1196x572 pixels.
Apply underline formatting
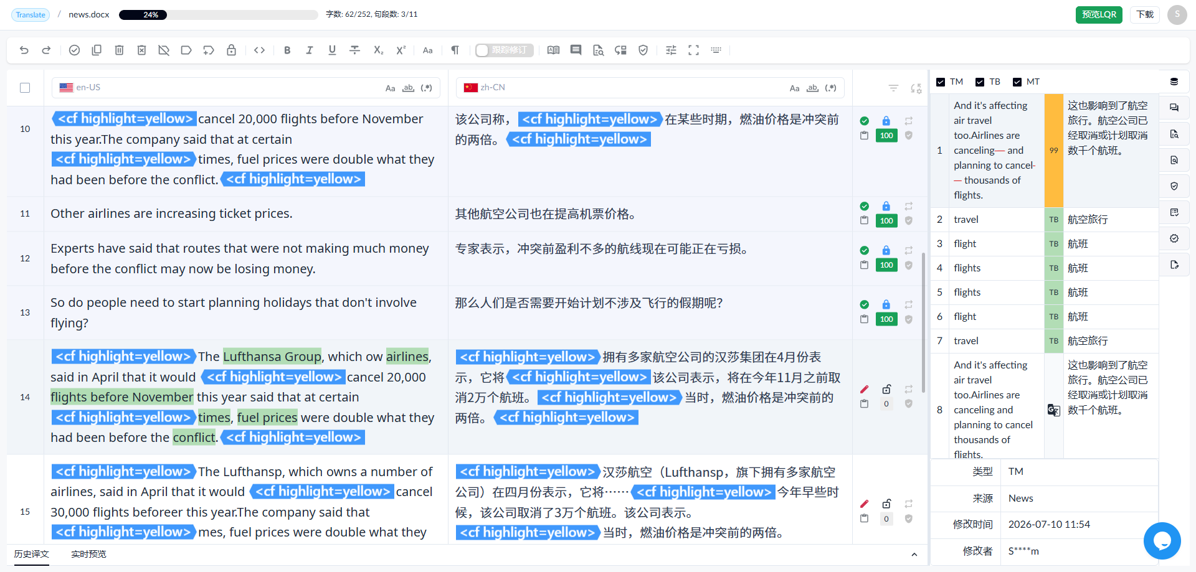(332, 50)
